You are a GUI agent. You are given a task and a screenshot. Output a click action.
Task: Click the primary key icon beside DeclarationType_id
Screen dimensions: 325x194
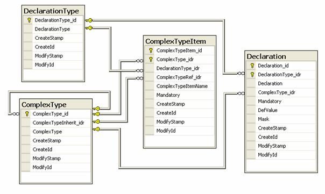pos(29,20)
